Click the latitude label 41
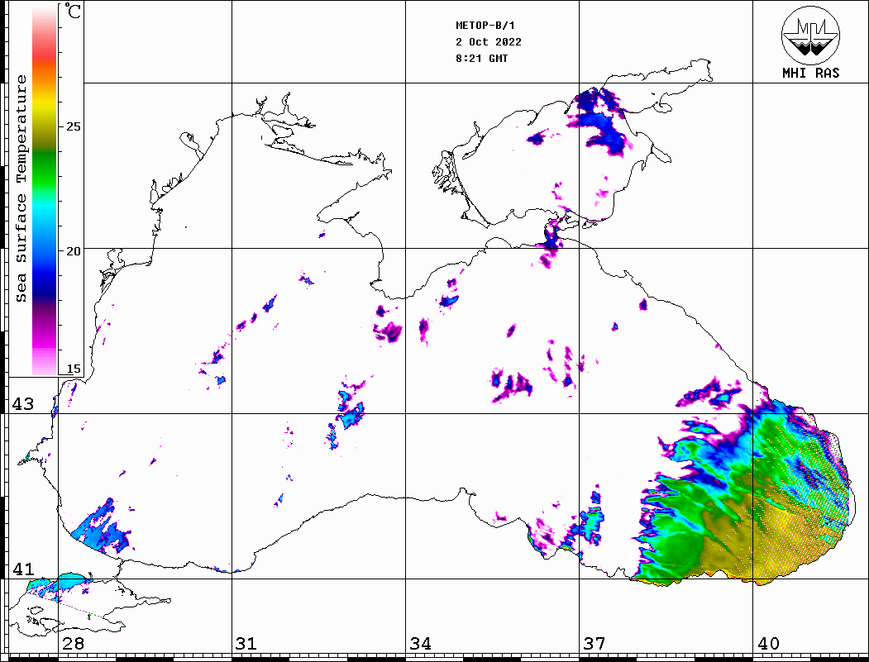The width and height of the screenshot is (869, 662). coord(22,569)
